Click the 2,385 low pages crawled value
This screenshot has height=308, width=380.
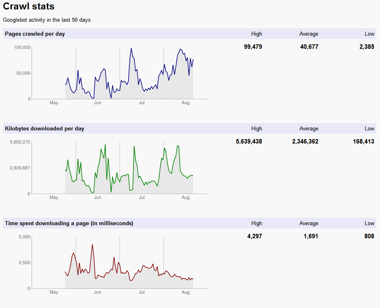(x=366, y=47)
